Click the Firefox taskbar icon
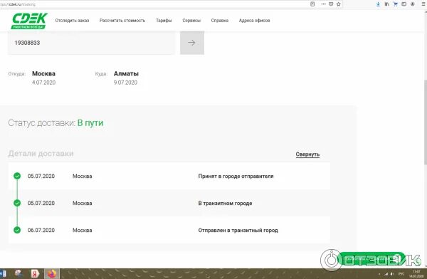 (52, 273)
